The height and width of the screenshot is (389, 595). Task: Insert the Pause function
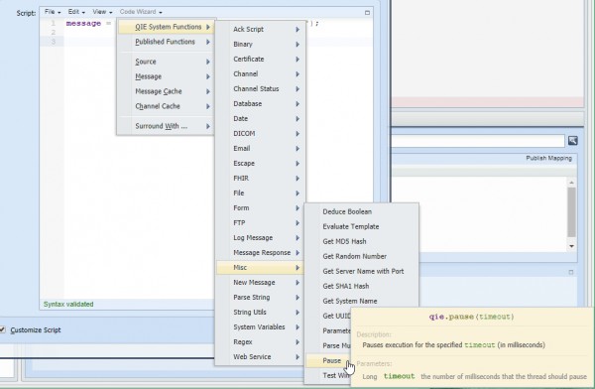(x=328, y=360)
